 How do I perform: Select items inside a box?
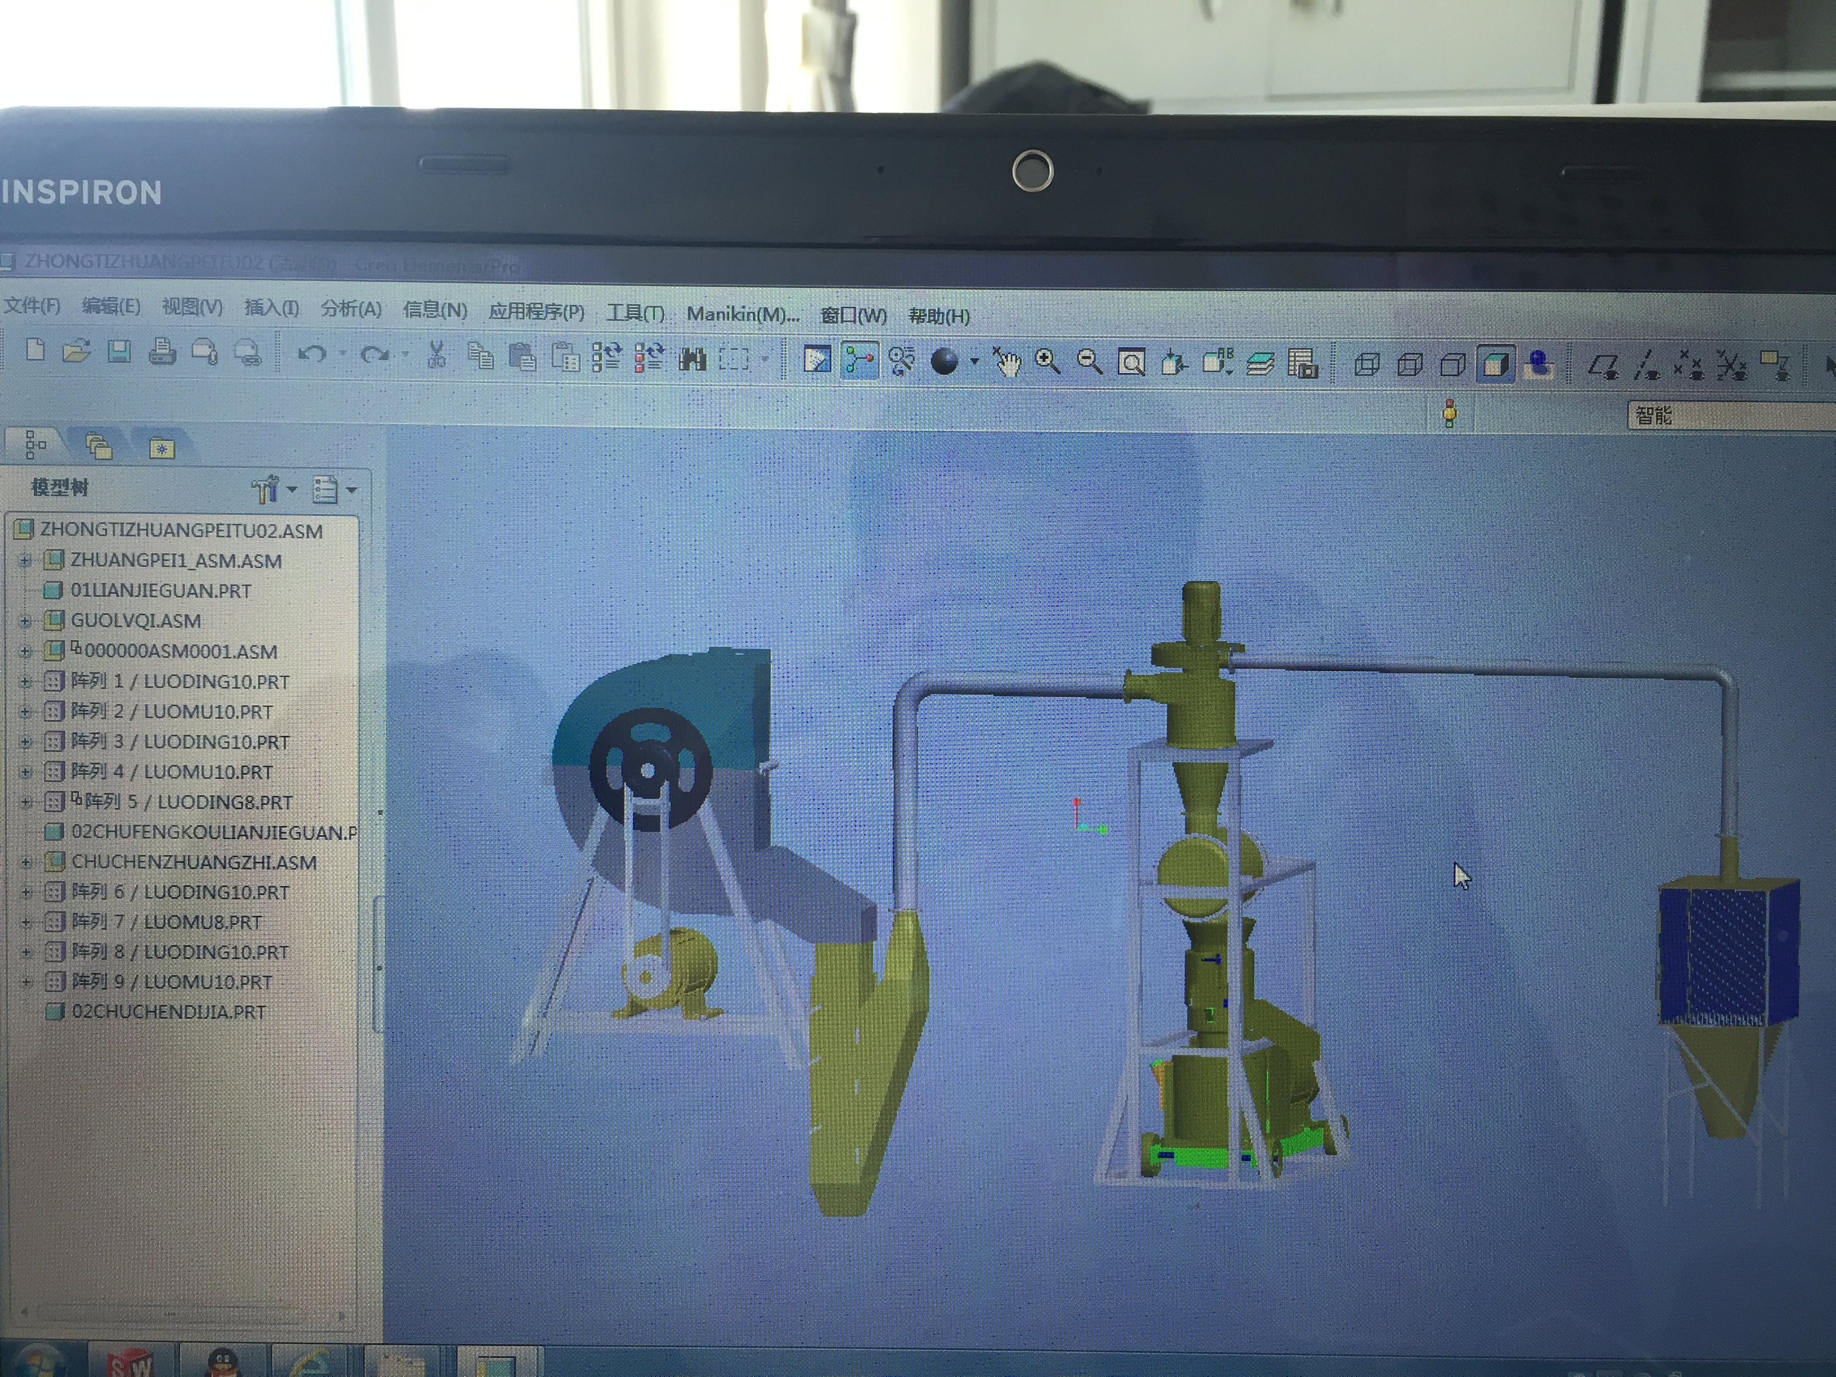[733, 359]
